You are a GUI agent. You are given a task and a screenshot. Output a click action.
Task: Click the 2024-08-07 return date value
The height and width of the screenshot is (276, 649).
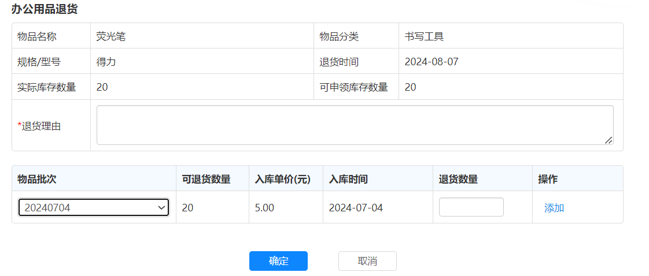431,62
